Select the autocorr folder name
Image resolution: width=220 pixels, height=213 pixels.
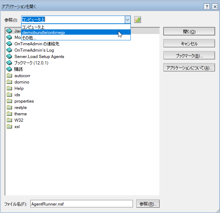coord(22,76)
